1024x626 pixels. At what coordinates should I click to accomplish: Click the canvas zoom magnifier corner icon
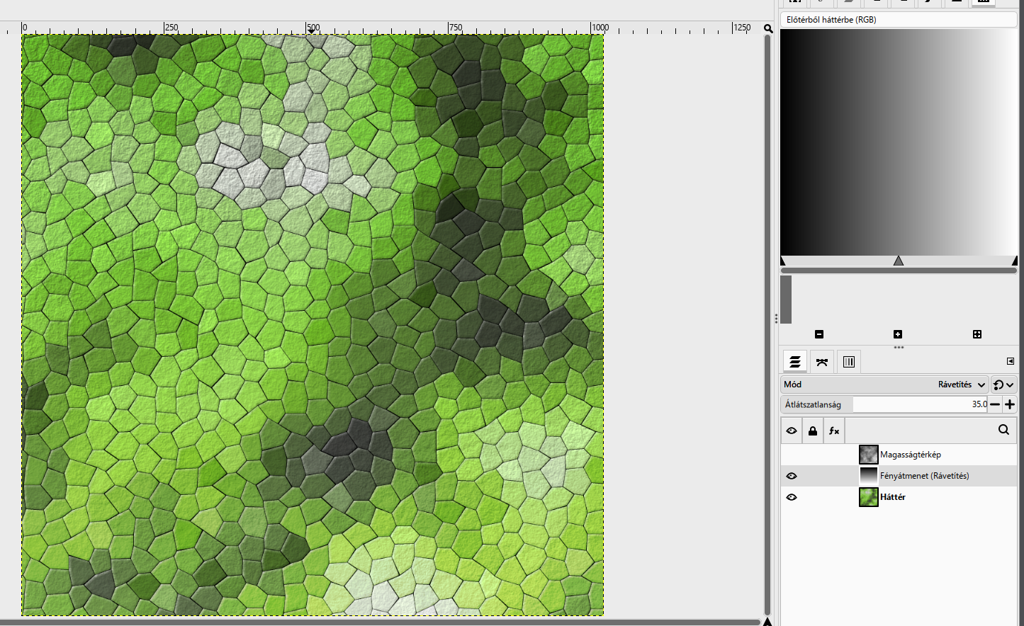pyautogui.click(x=768, y=28)
